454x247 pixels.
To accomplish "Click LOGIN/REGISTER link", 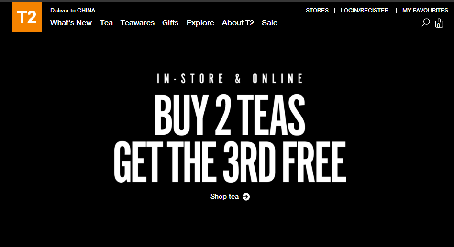I will tap(365, 11).
